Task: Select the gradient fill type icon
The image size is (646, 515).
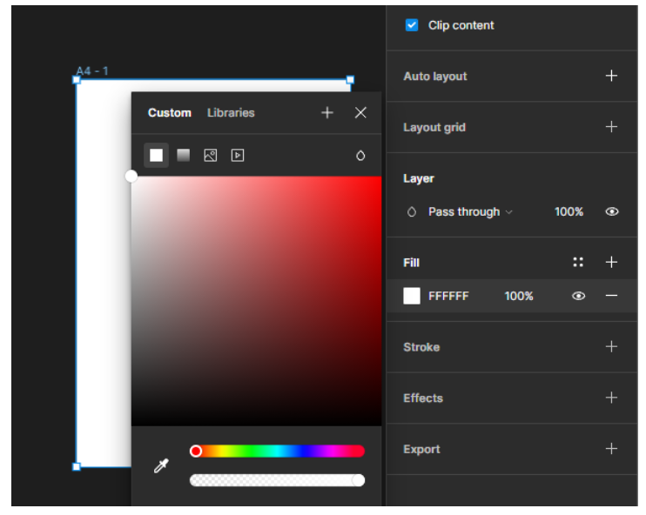Action: 183,155
